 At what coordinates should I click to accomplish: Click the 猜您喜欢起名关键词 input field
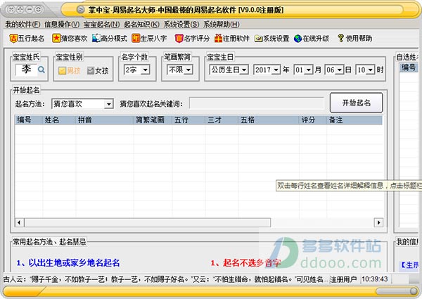coord(257,103)
